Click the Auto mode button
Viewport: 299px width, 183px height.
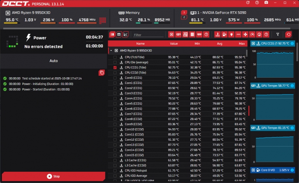54,61
